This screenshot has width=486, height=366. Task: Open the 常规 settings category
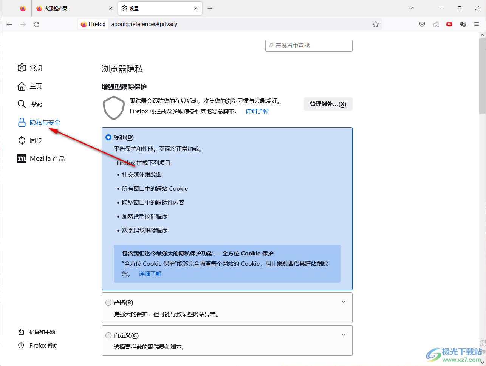pyautogui.click(x=30, y=68)
